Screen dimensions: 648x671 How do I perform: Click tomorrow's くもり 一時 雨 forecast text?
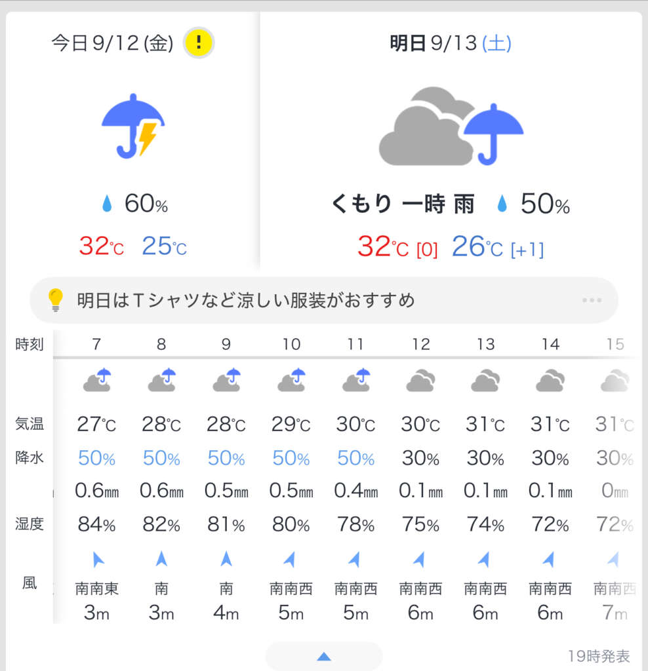tap(403, 204)
